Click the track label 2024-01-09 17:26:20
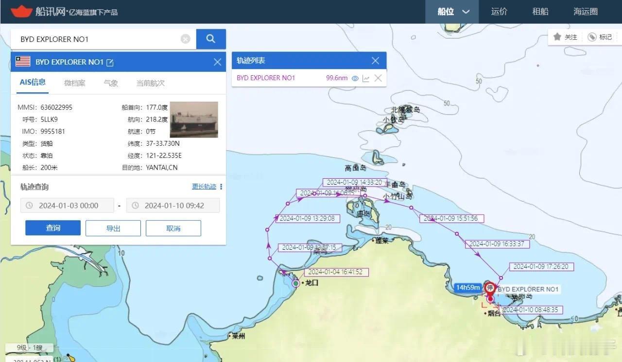 pos(541,267)
